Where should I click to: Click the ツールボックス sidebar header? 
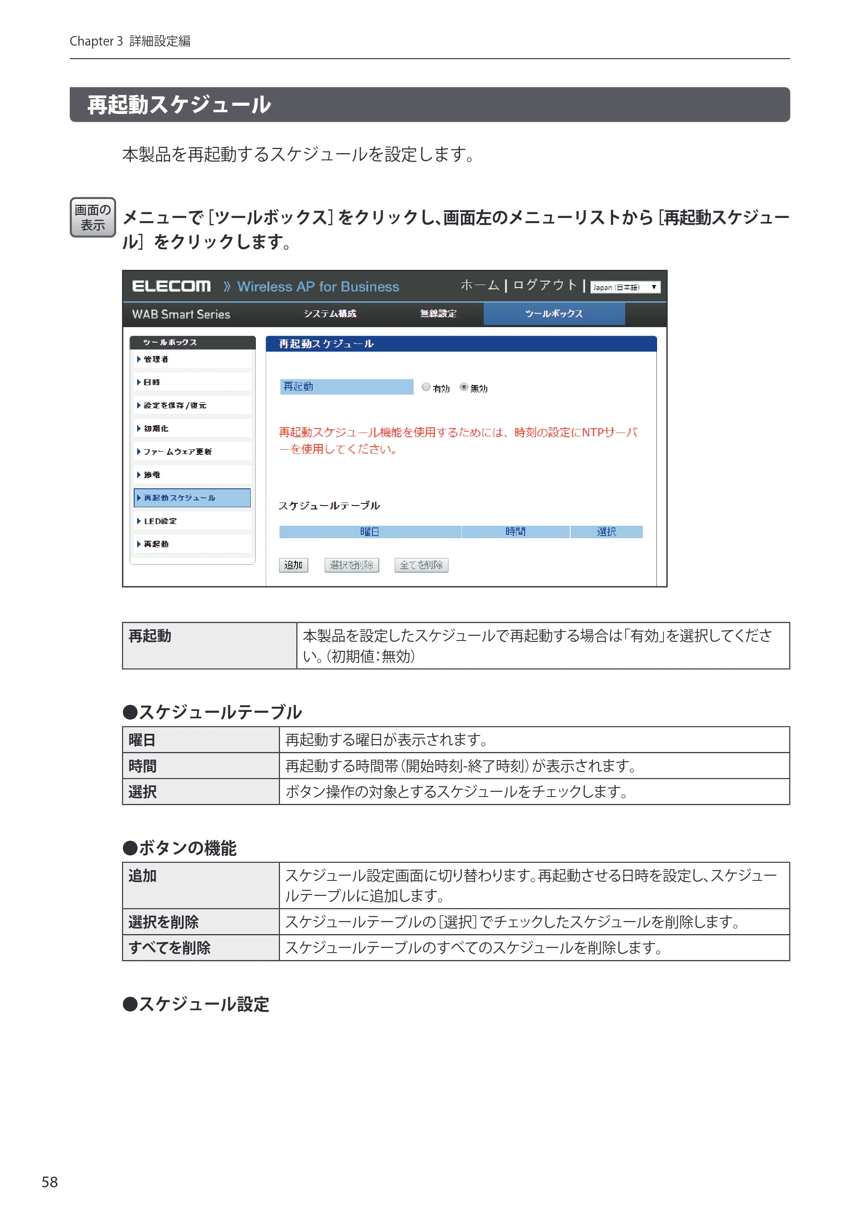coord(192,342)
